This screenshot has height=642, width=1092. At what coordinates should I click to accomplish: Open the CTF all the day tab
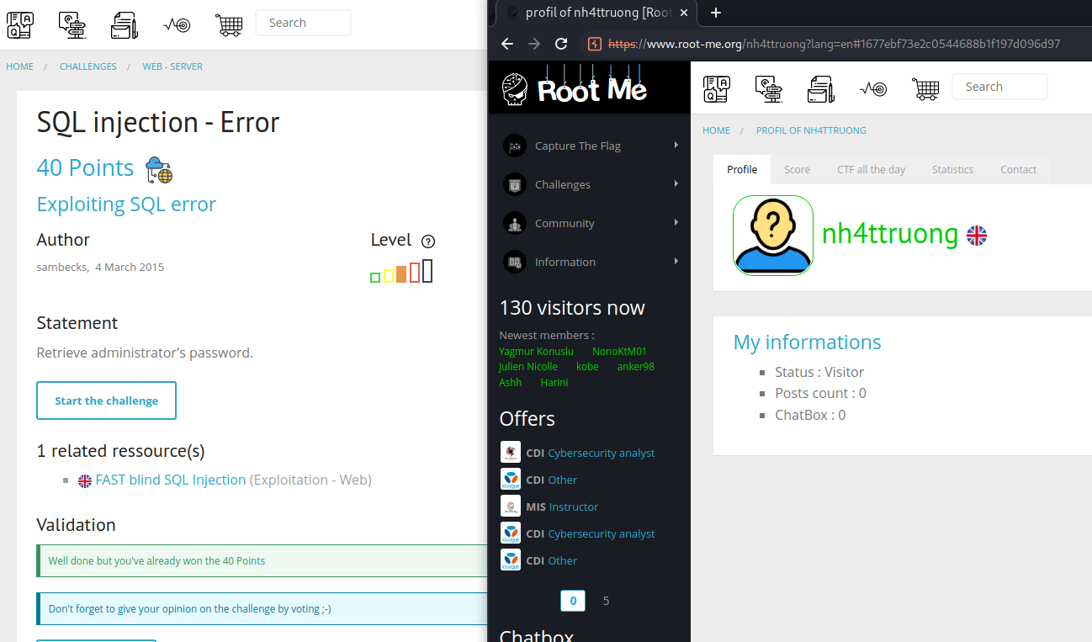click(871, 169)
